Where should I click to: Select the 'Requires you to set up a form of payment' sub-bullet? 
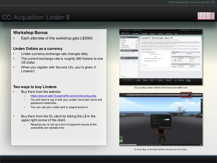pyautogui.click(x=63, y=126)
